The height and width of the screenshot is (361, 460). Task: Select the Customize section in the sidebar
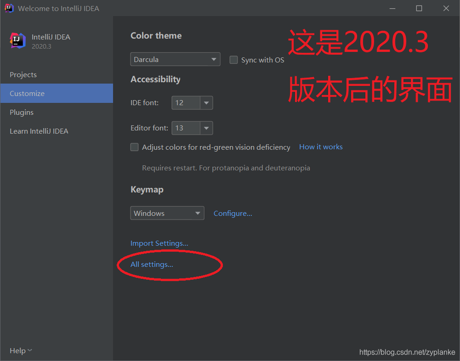(x=27, y=93)
